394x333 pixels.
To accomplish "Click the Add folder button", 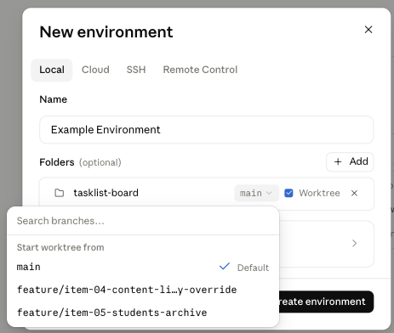I will pyautogui.click(x=350, y=162).
